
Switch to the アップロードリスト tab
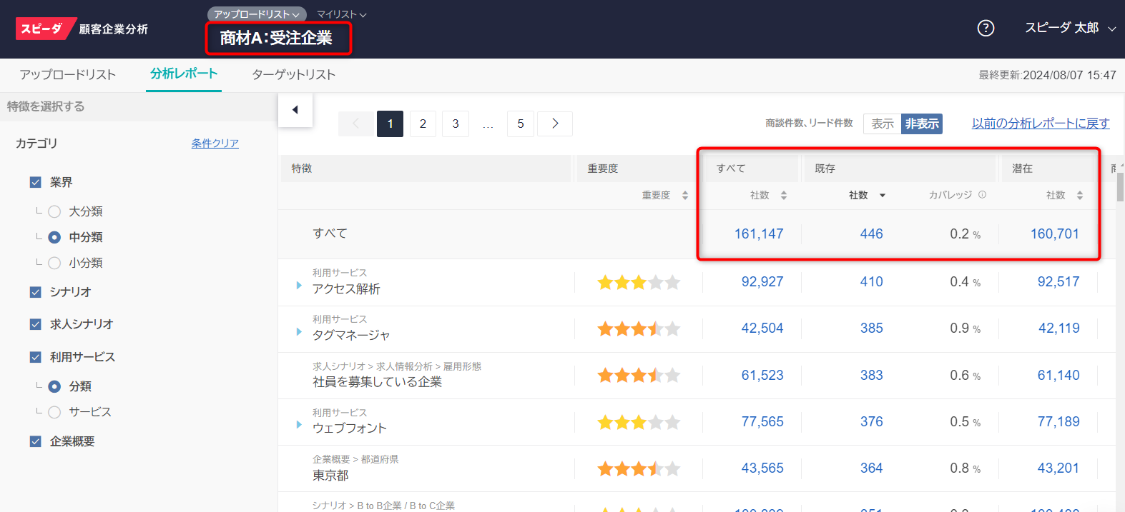pos(68,74)
